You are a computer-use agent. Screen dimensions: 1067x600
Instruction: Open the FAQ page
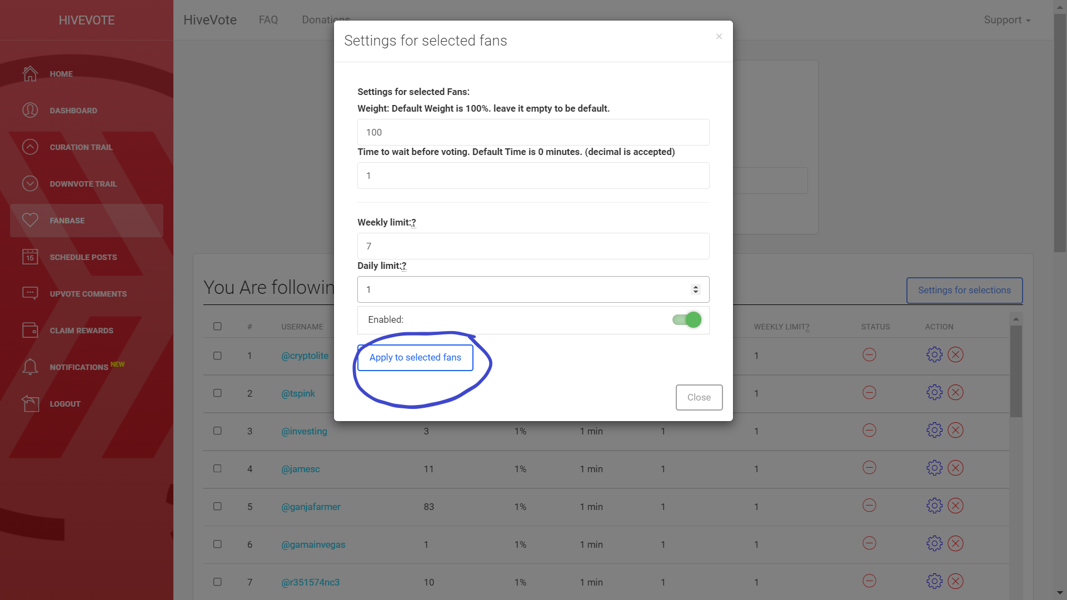click(x=268, y=20)
